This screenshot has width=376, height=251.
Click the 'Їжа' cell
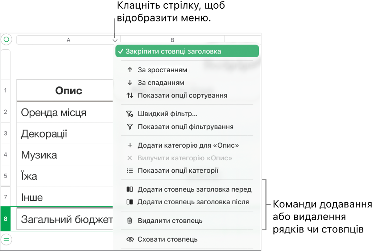click(65, 176)
